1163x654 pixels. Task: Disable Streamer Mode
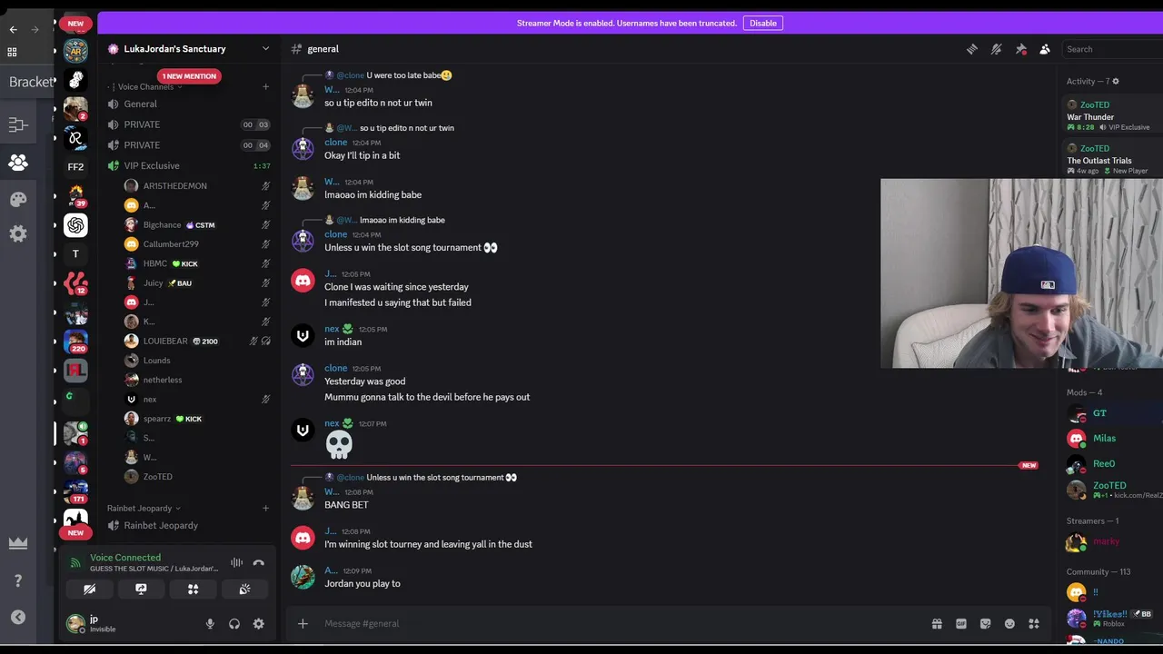(x=763, y=24)
